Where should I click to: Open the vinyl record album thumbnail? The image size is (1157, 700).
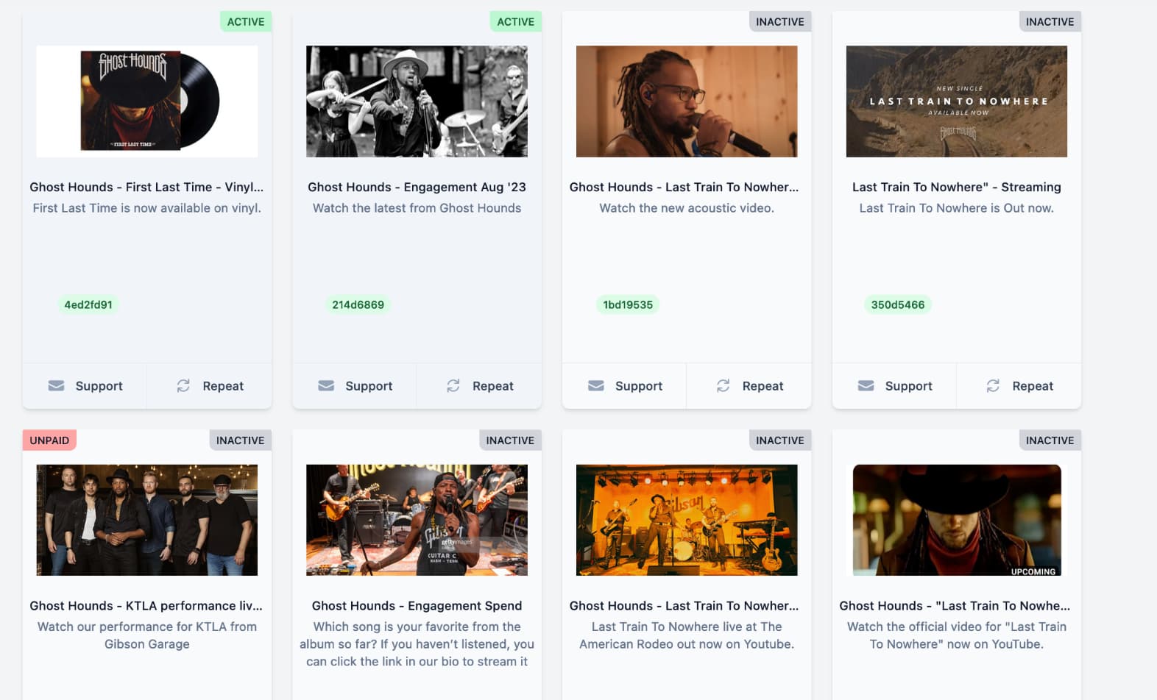[x=147, y=101]
